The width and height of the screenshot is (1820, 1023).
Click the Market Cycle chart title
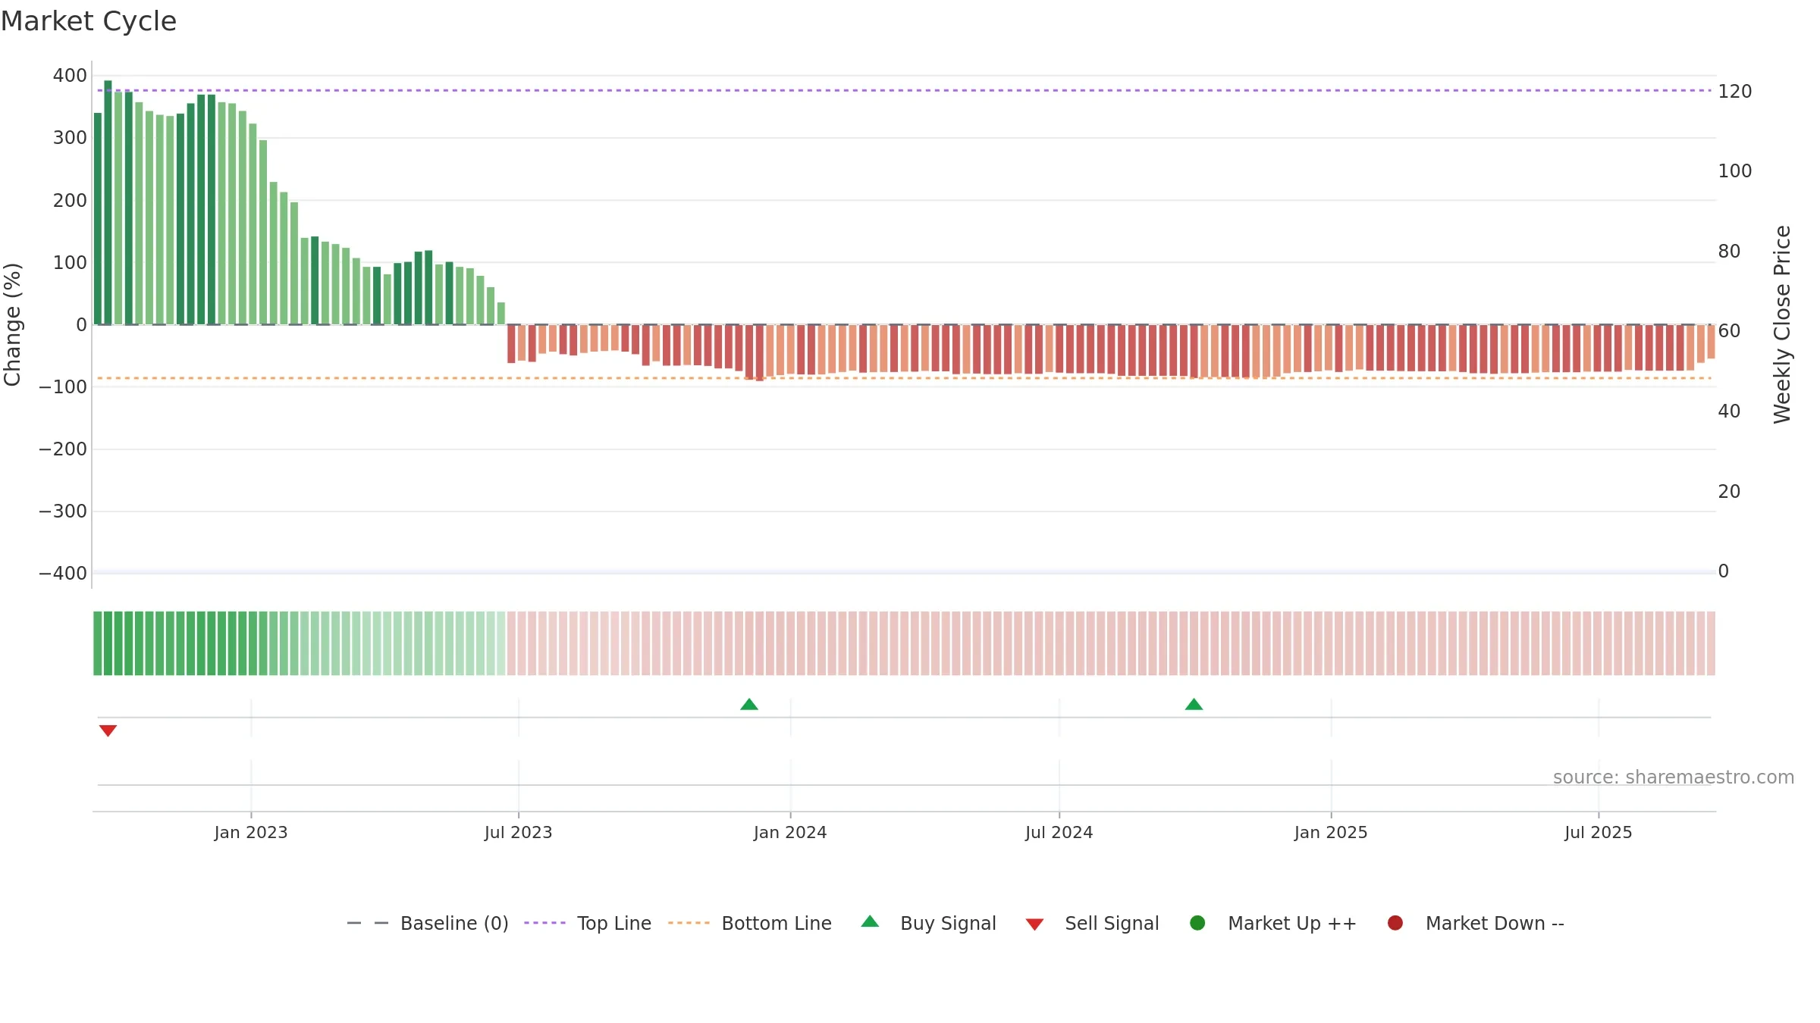tap(88, 21)
